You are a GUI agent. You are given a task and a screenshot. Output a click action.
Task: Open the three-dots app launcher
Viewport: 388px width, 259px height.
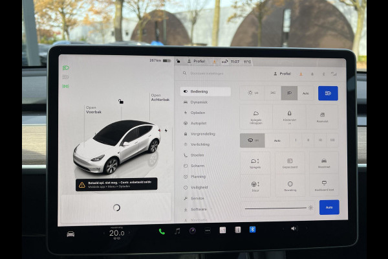[208, 231]
